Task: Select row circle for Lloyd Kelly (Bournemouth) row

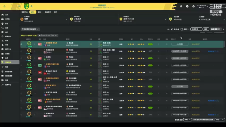Action: pyautogui.click(x=21, y=115)
